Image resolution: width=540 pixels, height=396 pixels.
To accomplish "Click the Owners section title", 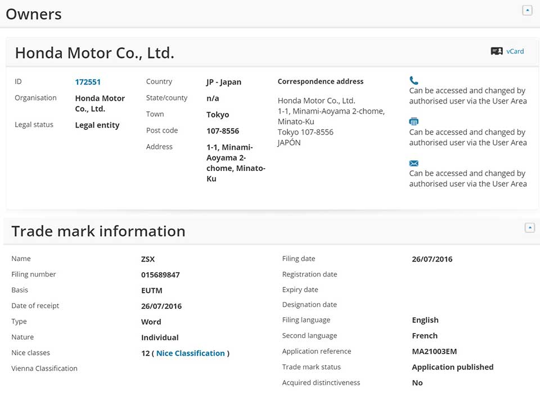I will tap(34, 14).
